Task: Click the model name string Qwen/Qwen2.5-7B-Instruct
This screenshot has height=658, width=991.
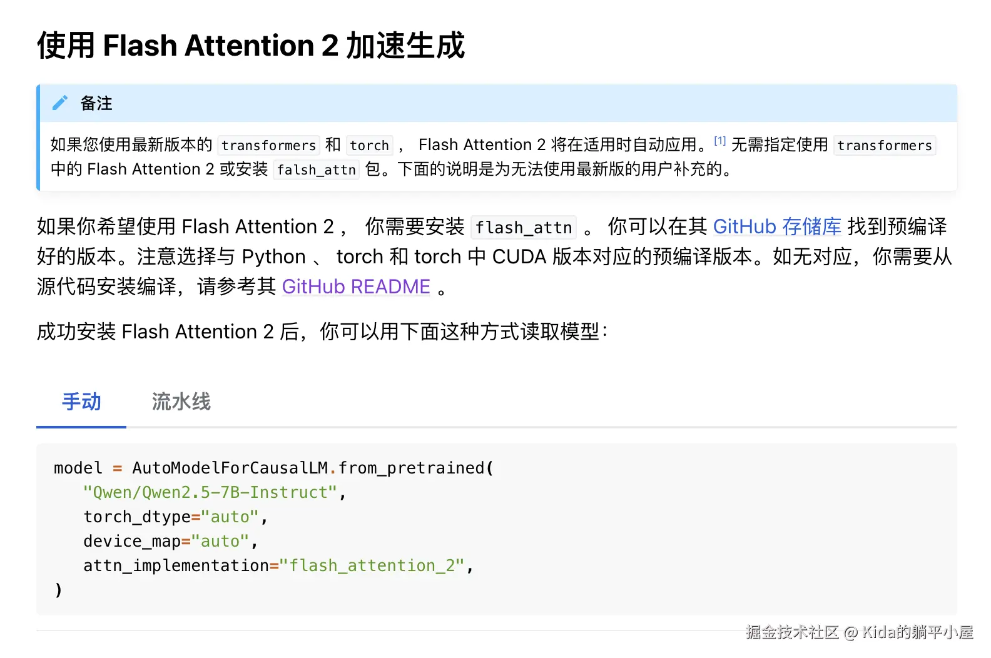Action: (210, 492)
